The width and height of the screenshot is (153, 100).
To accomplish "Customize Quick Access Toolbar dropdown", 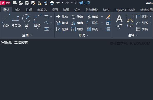I will pos(76,3).
